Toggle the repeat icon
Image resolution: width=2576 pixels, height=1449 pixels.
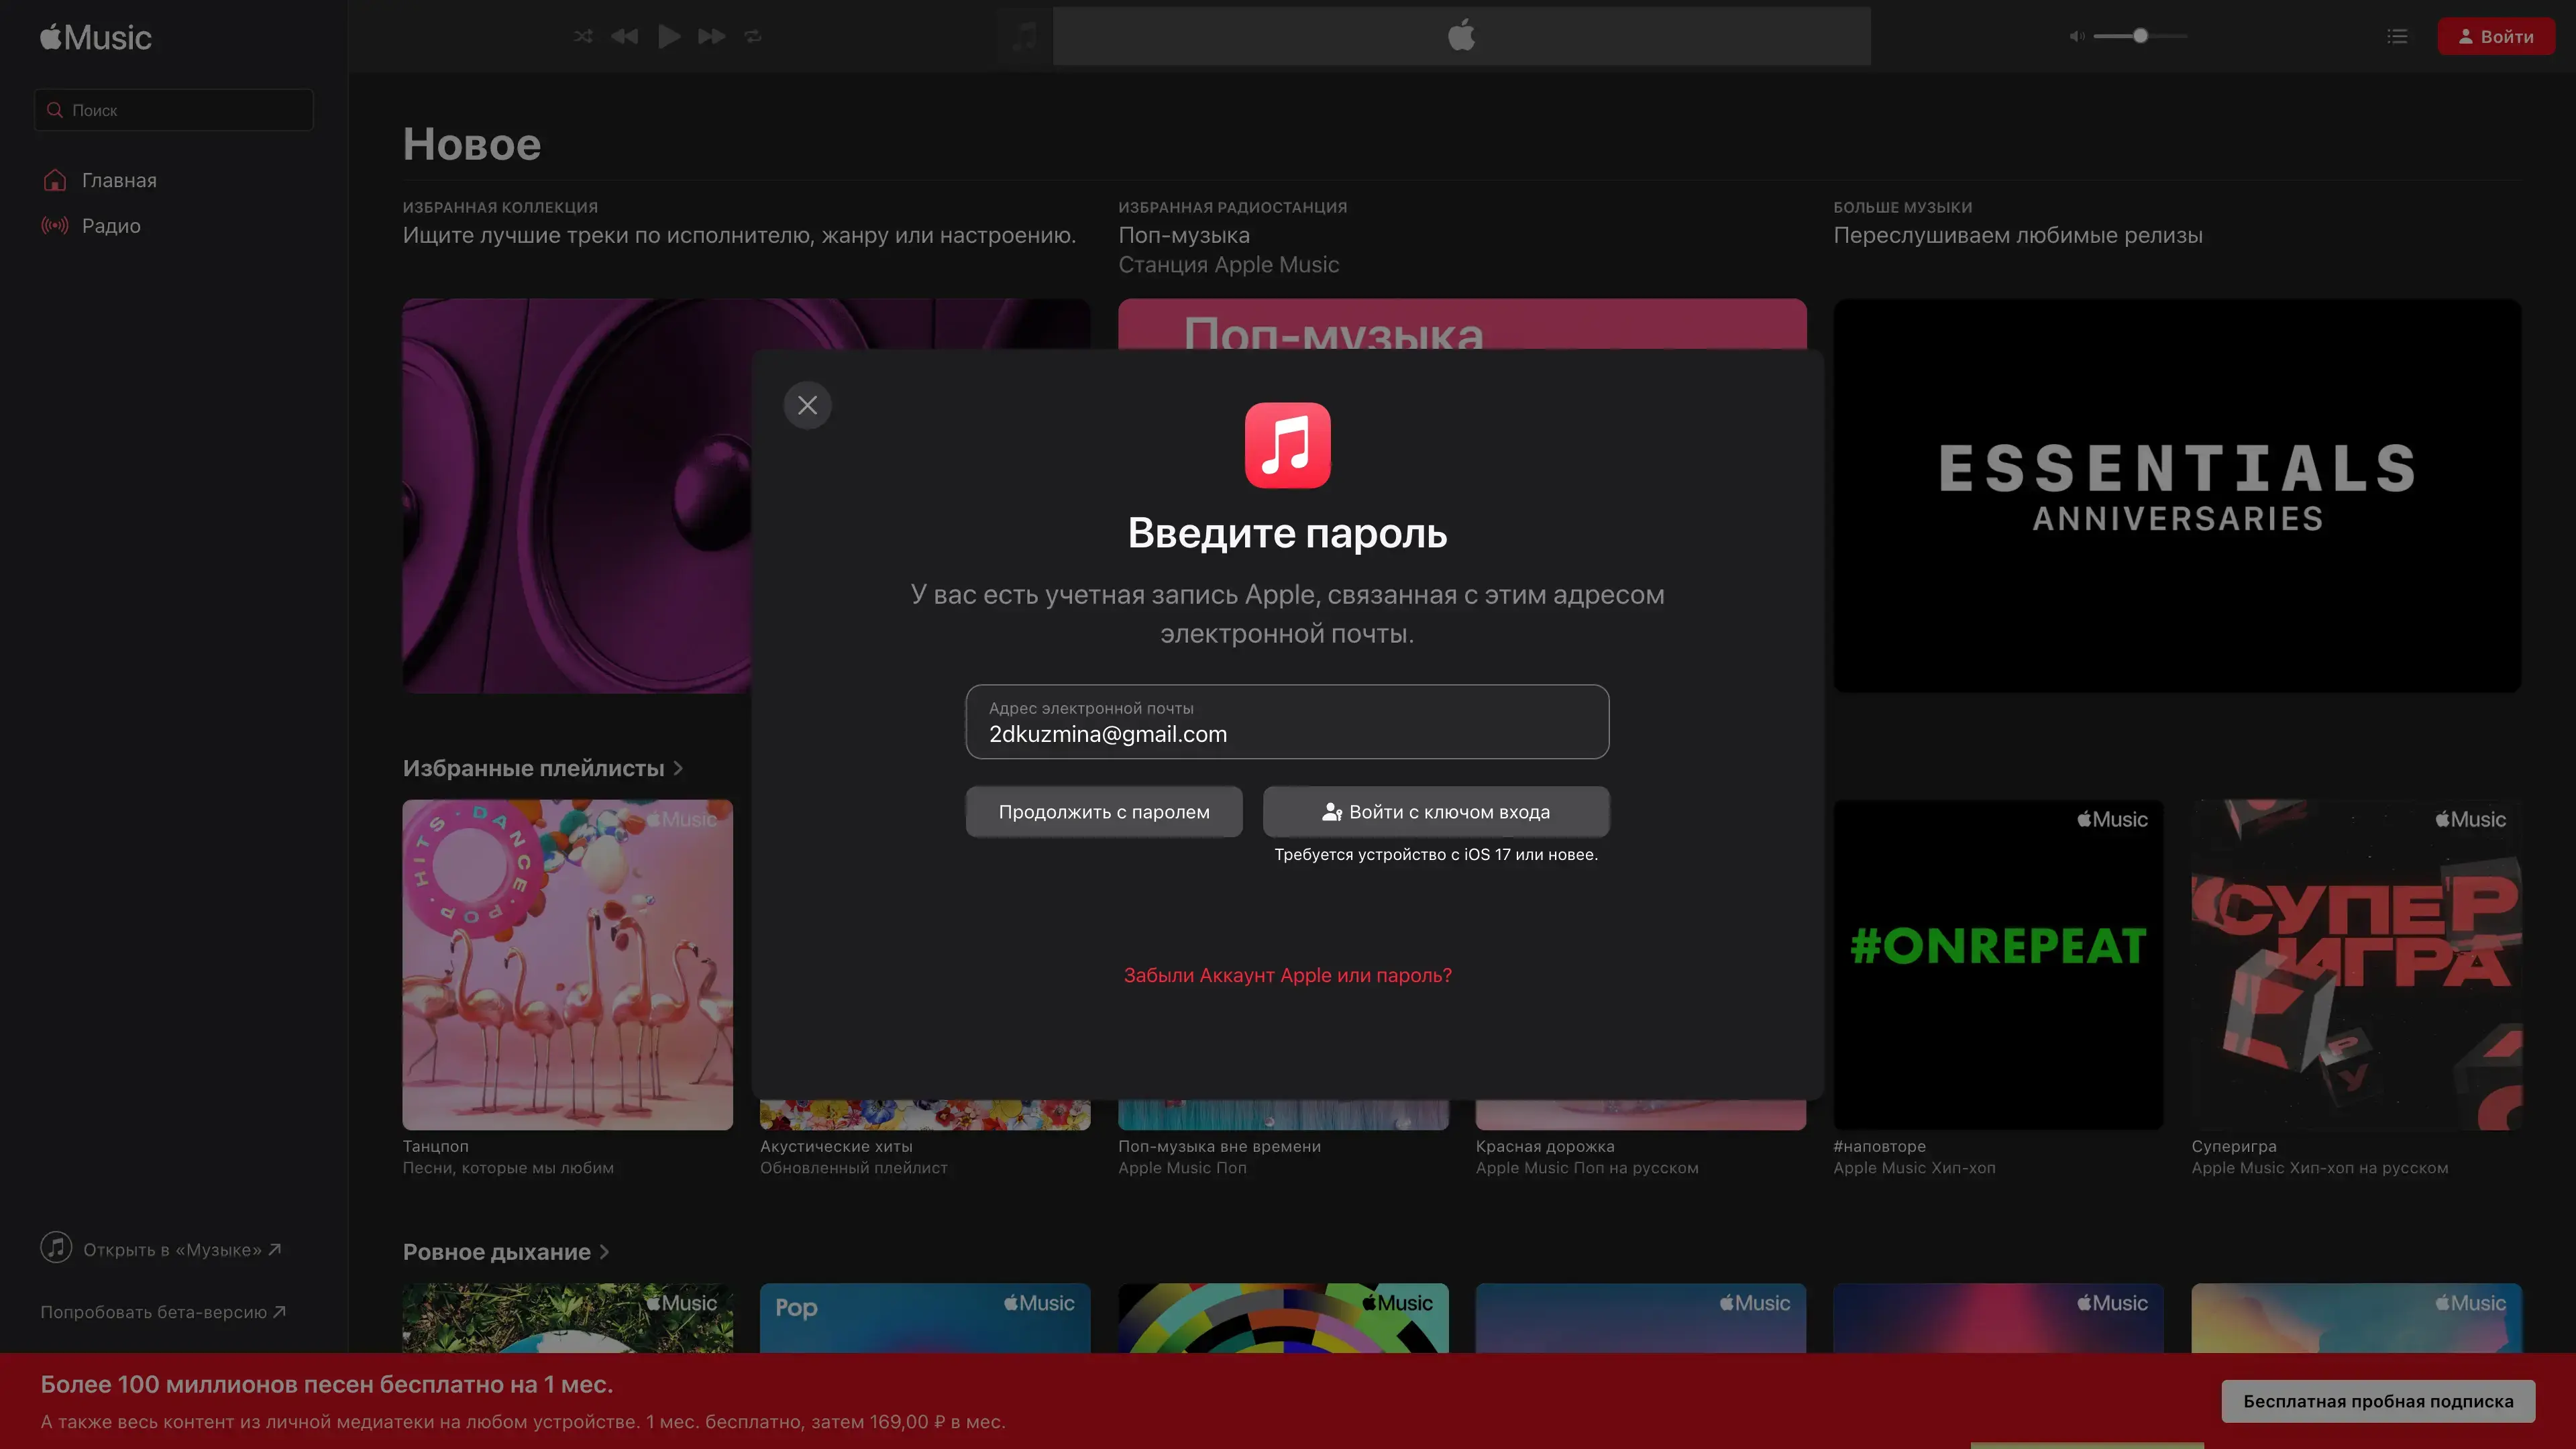coord(753,37)
